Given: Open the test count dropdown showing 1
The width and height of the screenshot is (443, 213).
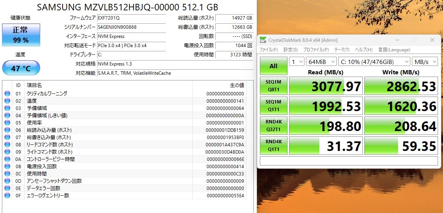Looking at the screenshot, I should 297,62.
